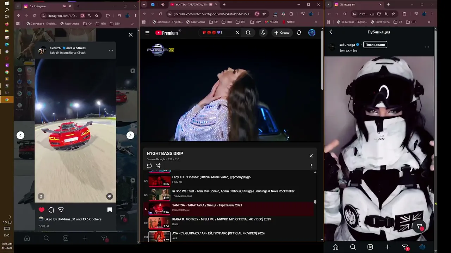Clear the YouTube search box text
This screenshot has width=451, height=253.
pos(237,33)
